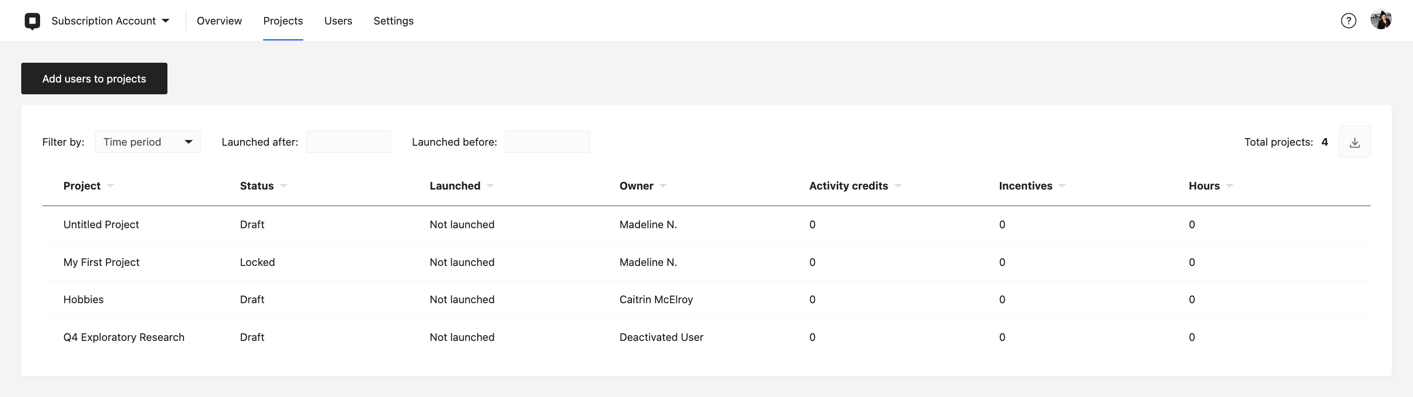Click the Project column header text
1413x397 pixels.
pyautogui.click(x=82, y=186)
